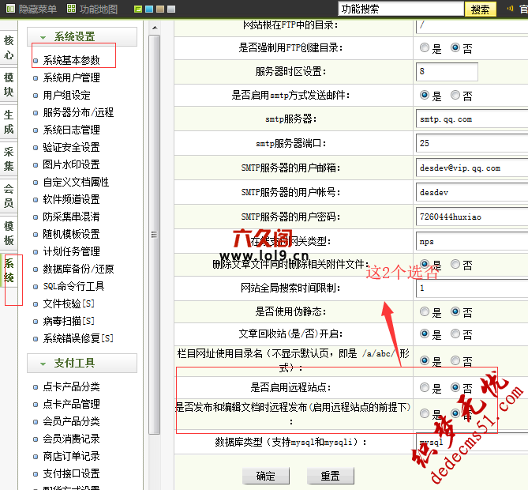Click the bullet icon beside 图片水印设置
This screenshot has height=490, width=528.
(36, 165)
